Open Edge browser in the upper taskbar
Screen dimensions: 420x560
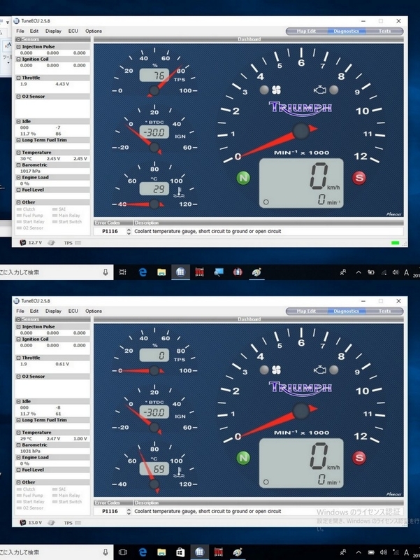(143, 272)
